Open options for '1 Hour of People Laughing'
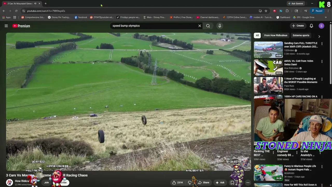The height and width of the screenshot is (187, 332). pyautogui.click(x=322, y=79)
